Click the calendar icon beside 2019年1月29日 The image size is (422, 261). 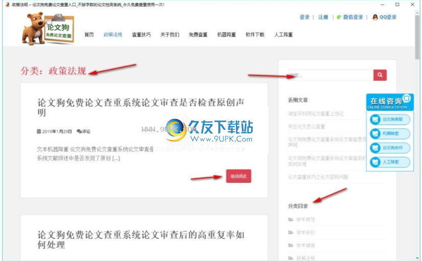pos(39,131)
